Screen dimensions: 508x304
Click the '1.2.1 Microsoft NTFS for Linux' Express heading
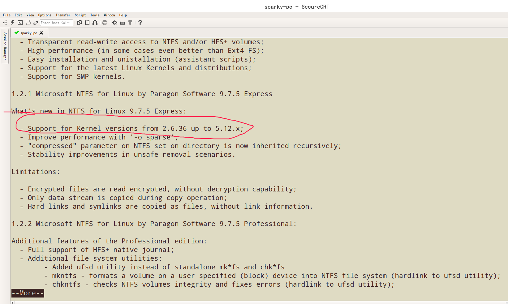click(x=142, y=94)
